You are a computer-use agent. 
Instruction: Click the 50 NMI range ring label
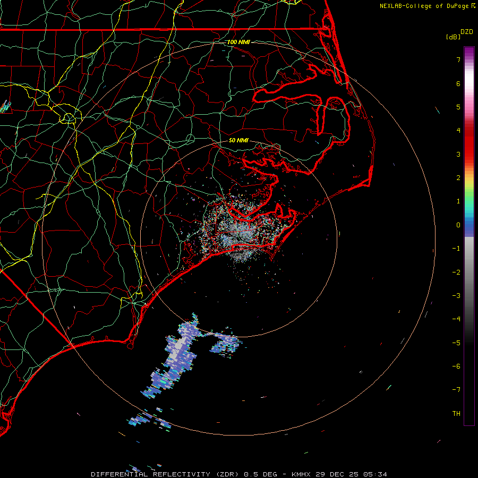pos(238,140)
